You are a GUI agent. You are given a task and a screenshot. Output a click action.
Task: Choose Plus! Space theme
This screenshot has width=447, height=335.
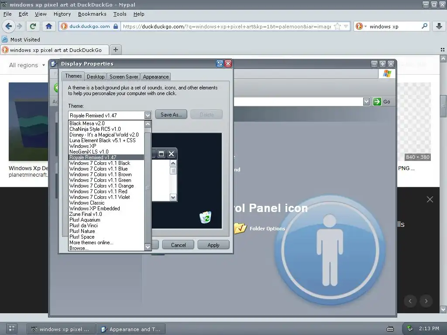pos(107,237)
